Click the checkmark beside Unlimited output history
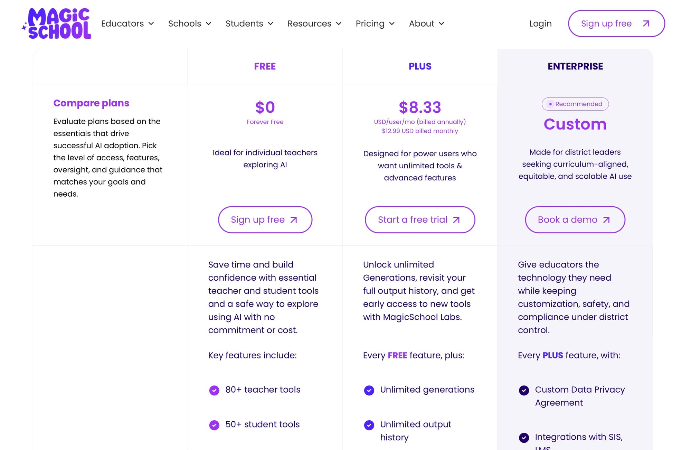Viewport: 691px width, 450px height. point(369,425)
